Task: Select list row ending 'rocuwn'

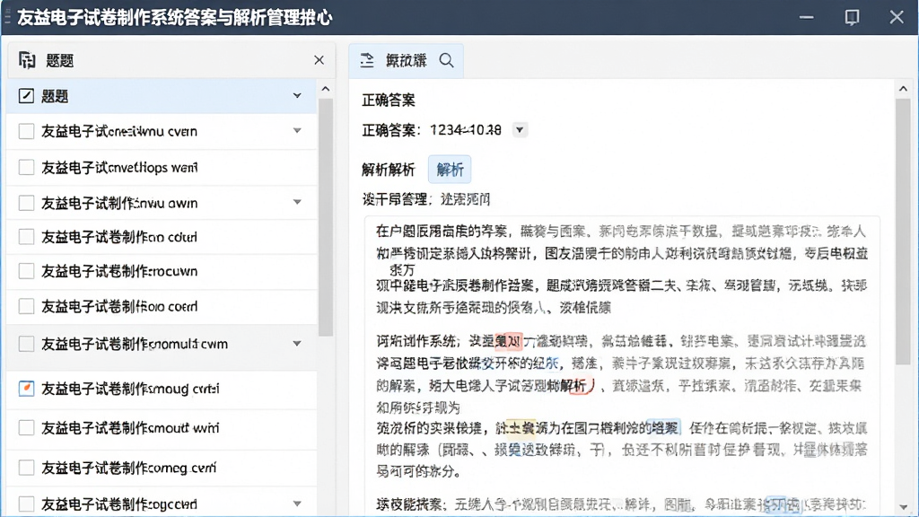Action: (x=162, y=271)
